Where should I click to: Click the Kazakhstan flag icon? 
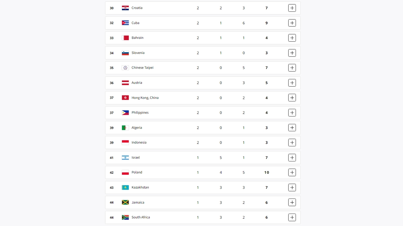[x=125, y=187]
